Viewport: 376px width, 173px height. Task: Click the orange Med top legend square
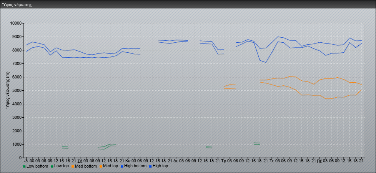click(101, 166)
